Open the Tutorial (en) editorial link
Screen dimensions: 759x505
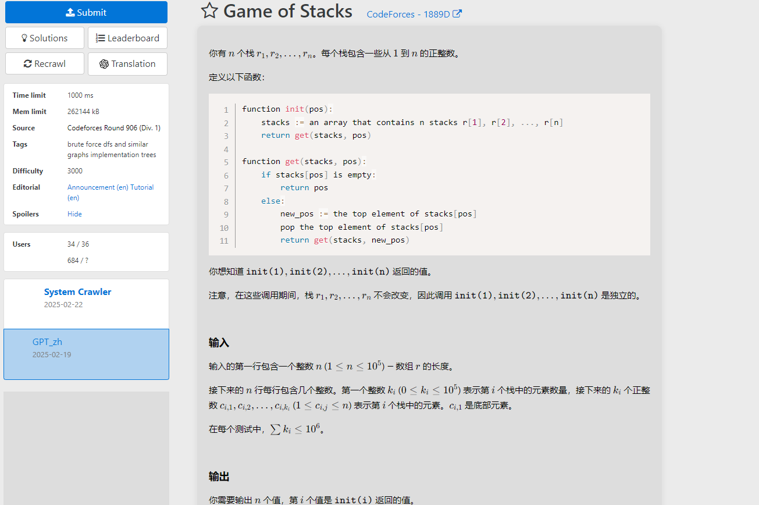pos(111,193)
